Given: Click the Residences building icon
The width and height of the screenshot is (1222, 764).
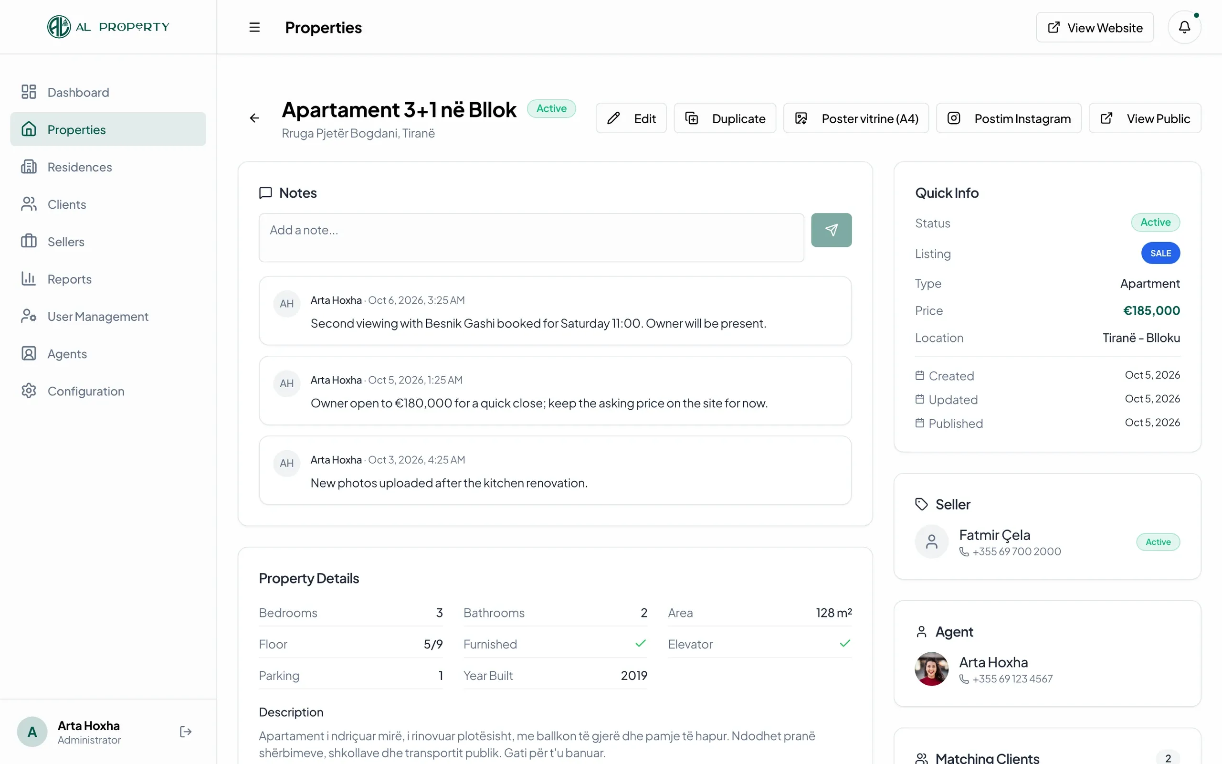Looking at the screenshot, I should pyautogui.click(x=29, y=167).
